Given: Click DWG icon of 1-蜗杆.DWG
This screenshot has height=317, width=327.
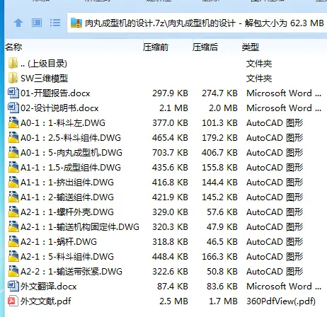Looking at the screenshot, I should tap(13, 241).
